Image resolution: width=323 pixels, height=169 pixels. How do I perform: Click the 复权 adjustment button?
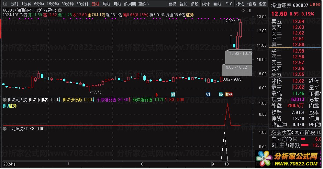(172, 4)
